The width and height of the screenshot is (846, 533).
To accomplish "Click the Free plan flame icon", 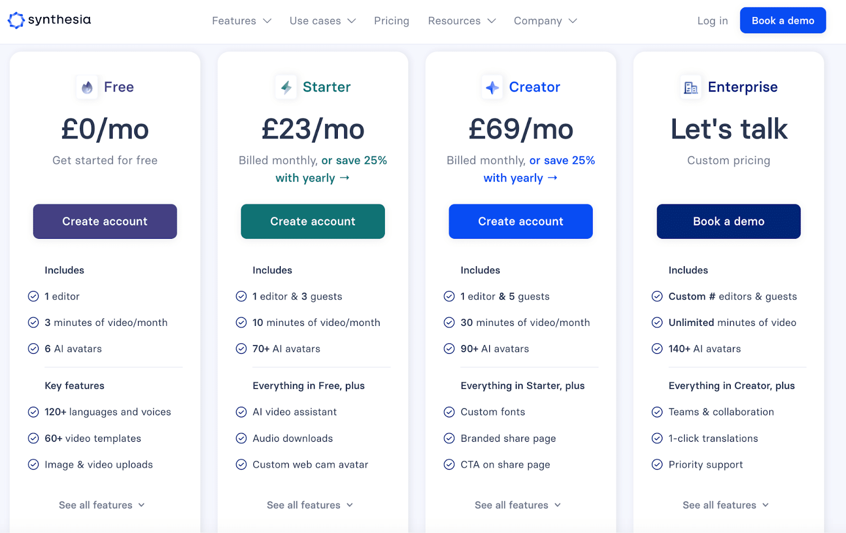I will tap(87, 87).
